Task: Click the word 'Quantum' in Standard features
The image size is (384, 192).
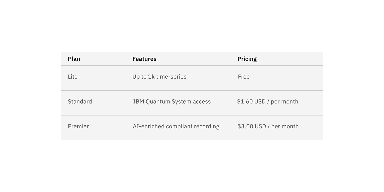Action: [x=158, y=101]
